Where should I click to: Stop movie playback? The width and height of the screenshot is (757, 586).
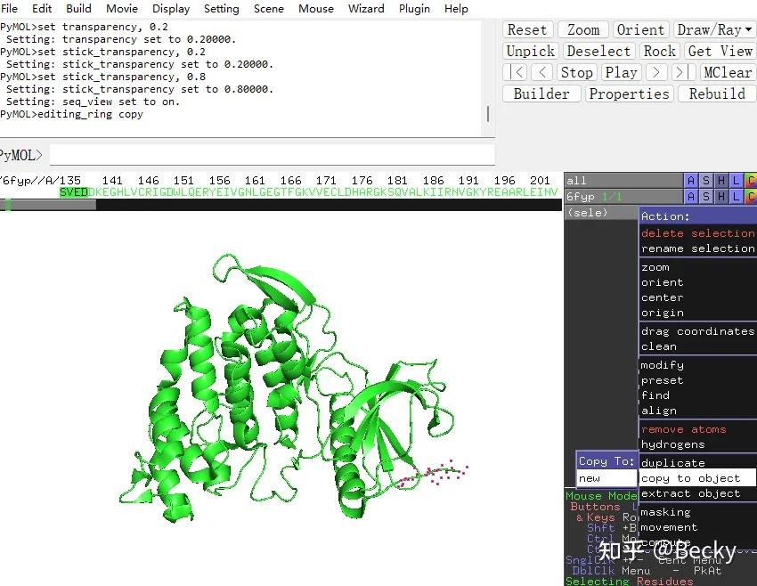(x=576, y=72)
